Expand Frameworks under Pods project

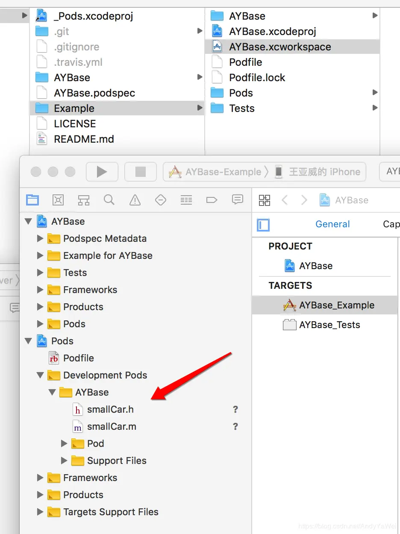pyautogui.click(x=40, y=478)
